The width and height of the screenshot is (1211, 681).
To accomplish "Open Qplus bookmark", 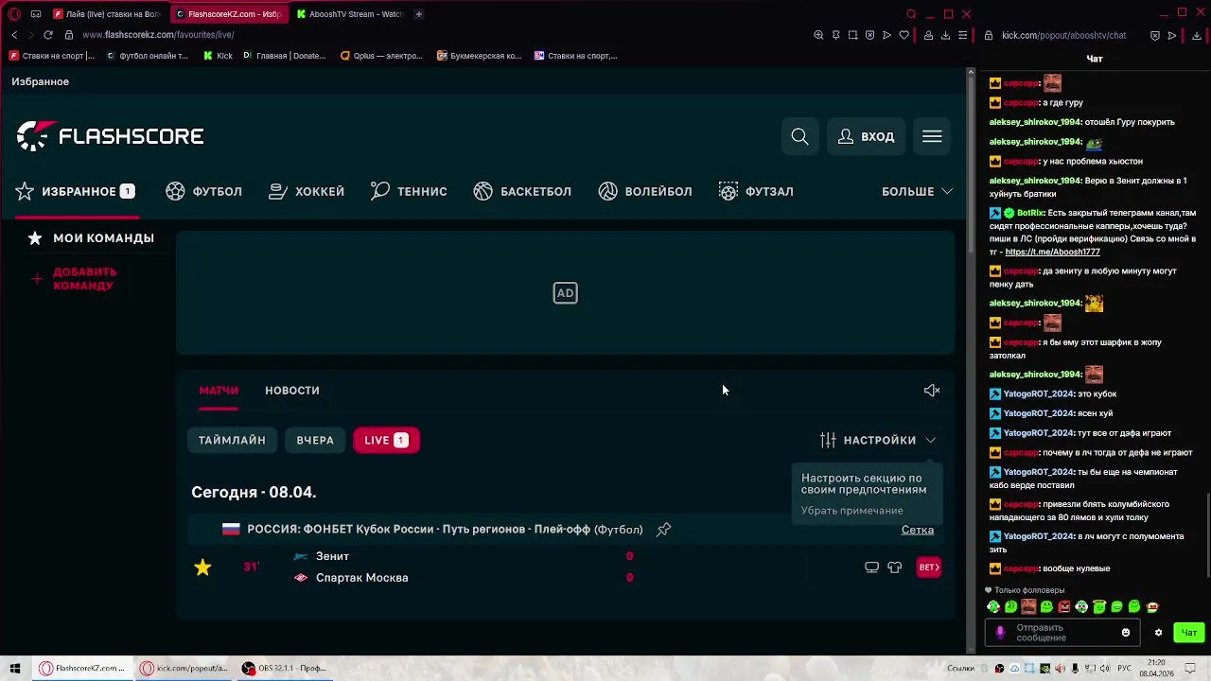I will (381, 56).
